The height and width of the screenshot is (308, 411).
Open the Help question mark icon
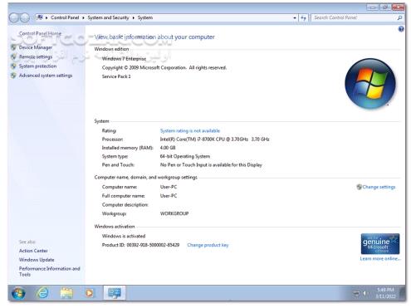click(401, 29)
